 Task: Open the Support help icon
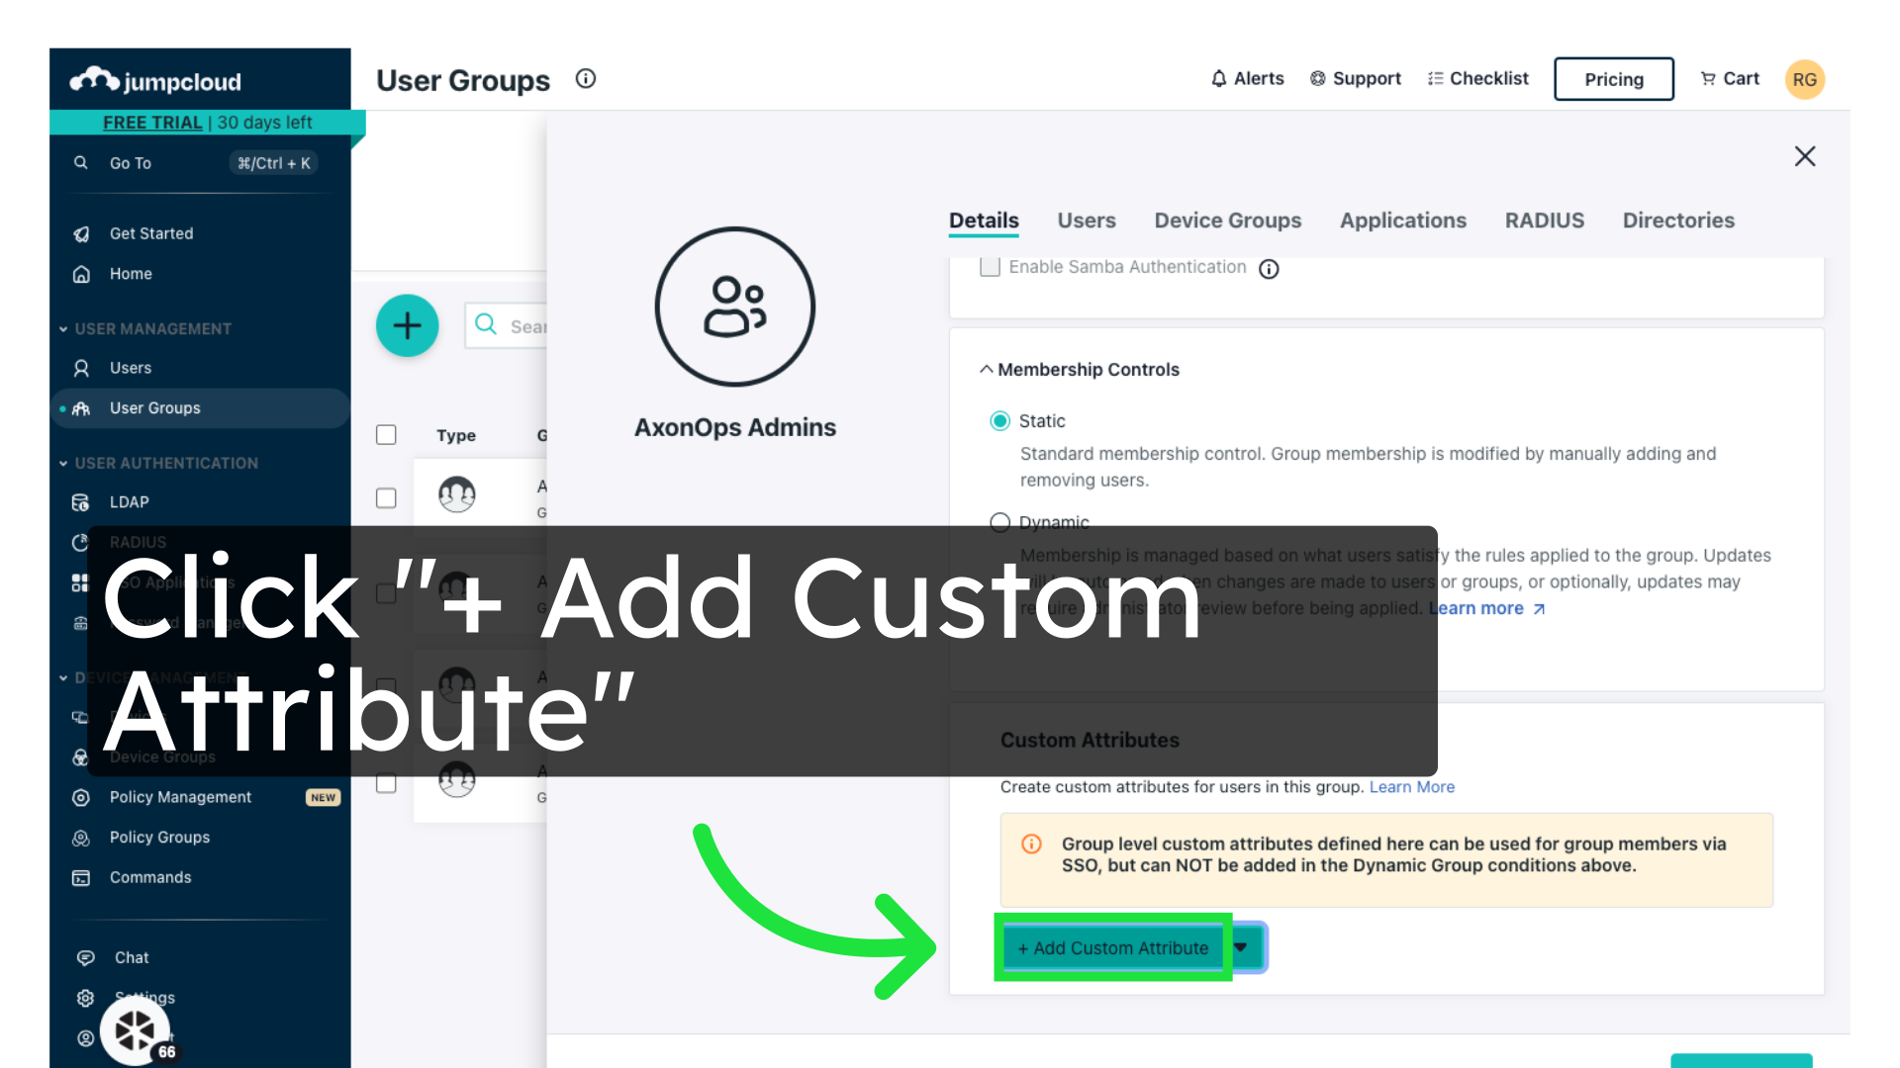pos(1317,78)
